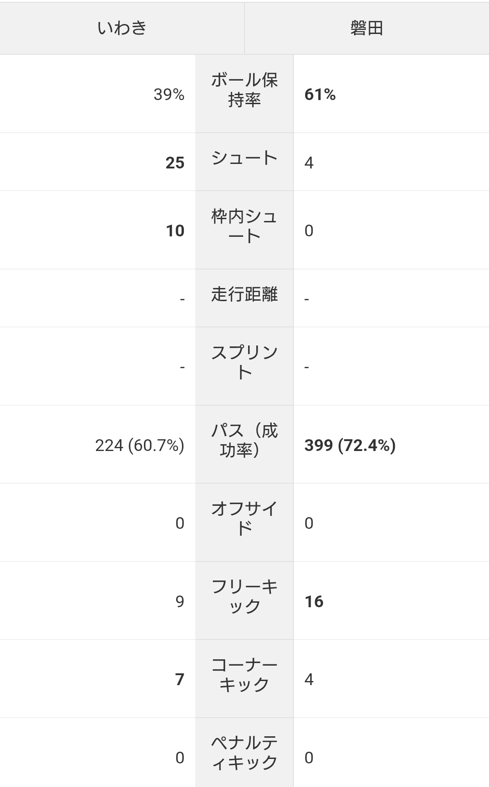The width and height of the screenshot is (489, 787).
Task: Tap the ボール保持率 stat label
Action: (x=244, y=90)
